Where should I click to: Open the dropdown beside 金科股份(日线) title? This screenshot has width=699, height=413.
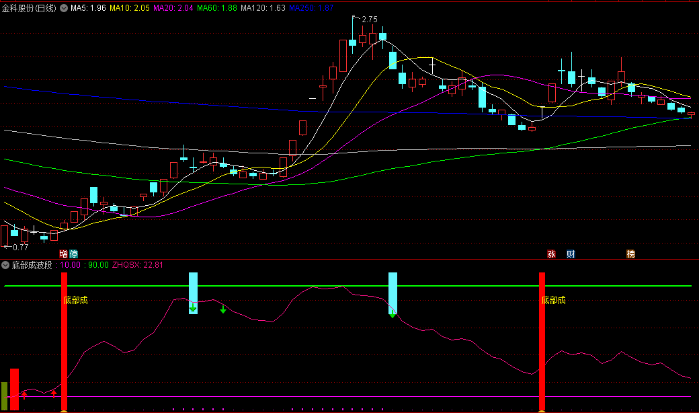click(x=64, y=8)
